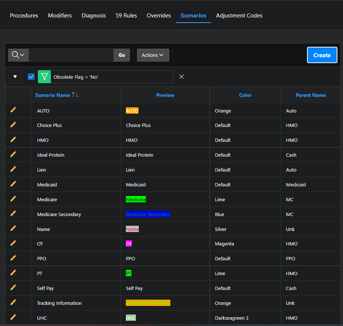Click the Create button
The image size is (343, 326).
(322, 55)
